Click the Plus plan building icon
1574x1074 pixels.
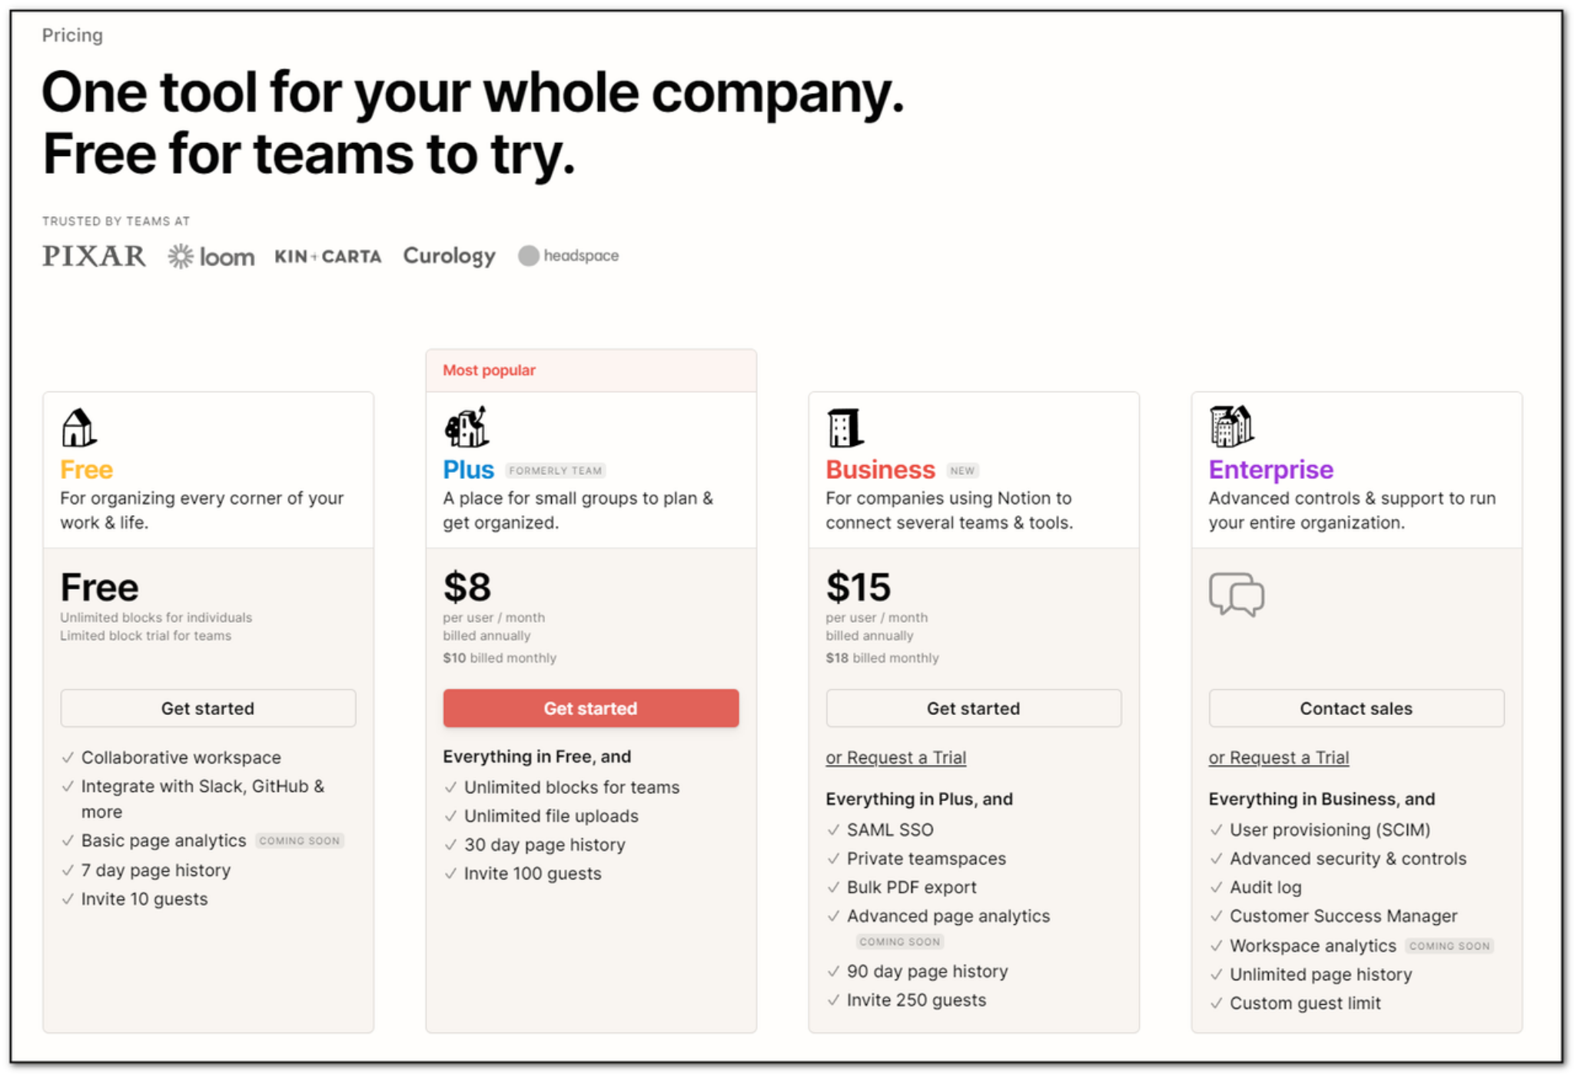tap(466, 427)
